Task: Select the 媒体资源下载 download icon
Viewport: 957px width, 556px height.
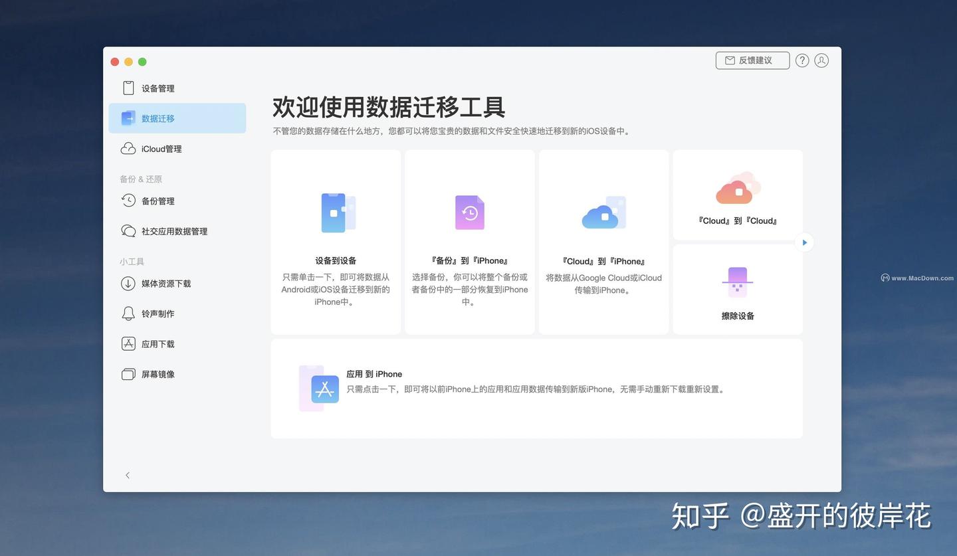Action: [x=128, y=283]
